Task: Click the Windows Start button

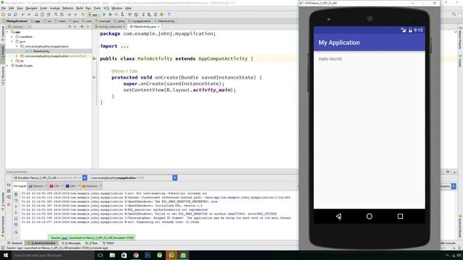Action: [x=6, y=255]
